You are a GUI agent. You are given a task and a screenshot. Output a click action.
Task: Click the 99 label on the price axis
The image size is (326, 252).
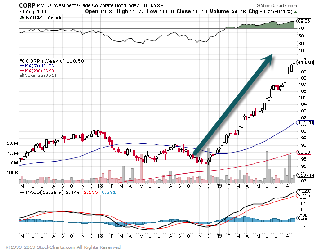304,138
